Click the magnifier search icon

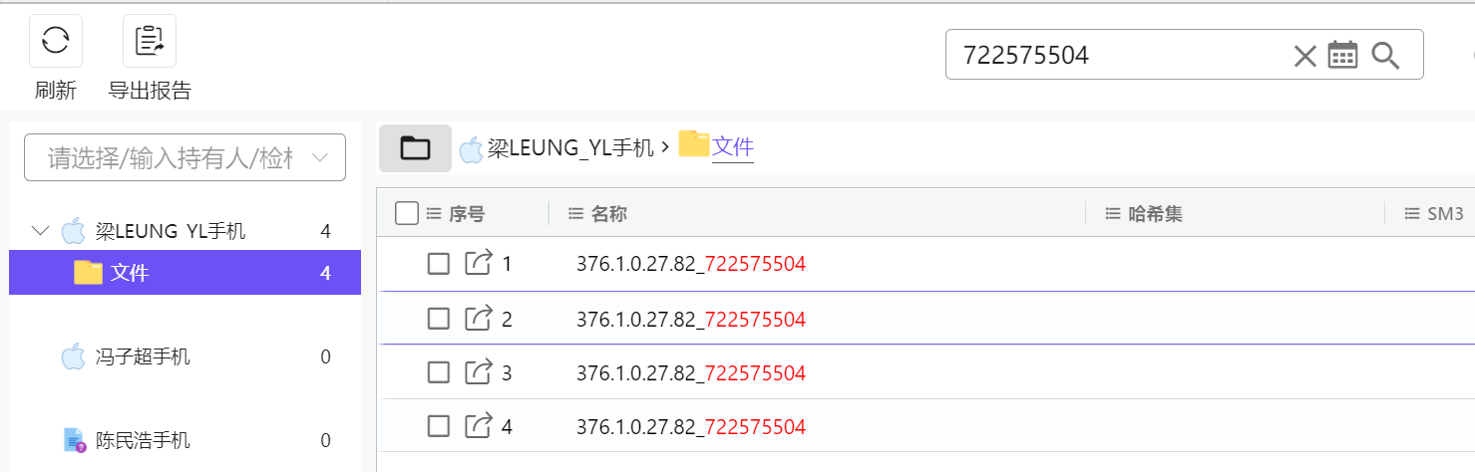(1385, 56)
